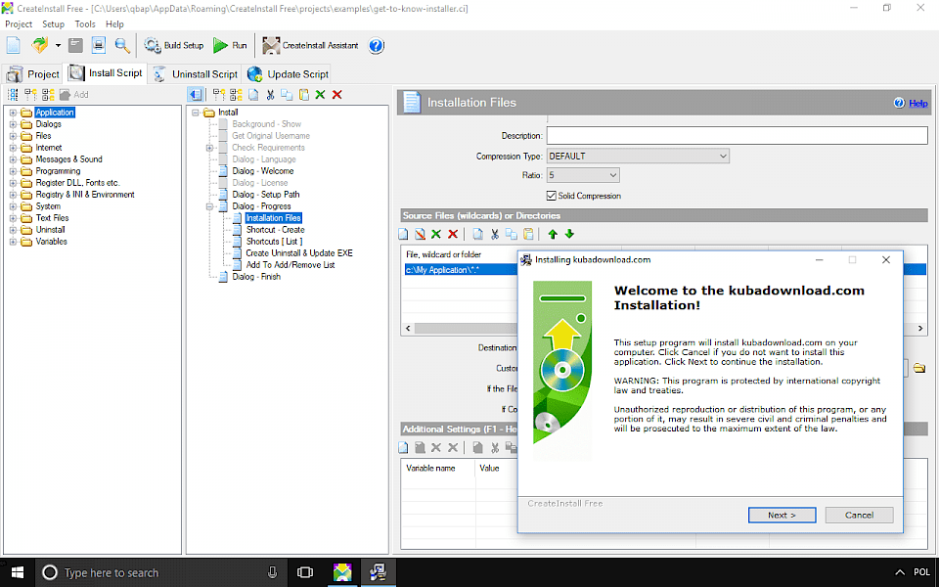Click the Type here to search box
Image resolution: width=939 pixels, height=587 pixels.
(x=160, y=572)
